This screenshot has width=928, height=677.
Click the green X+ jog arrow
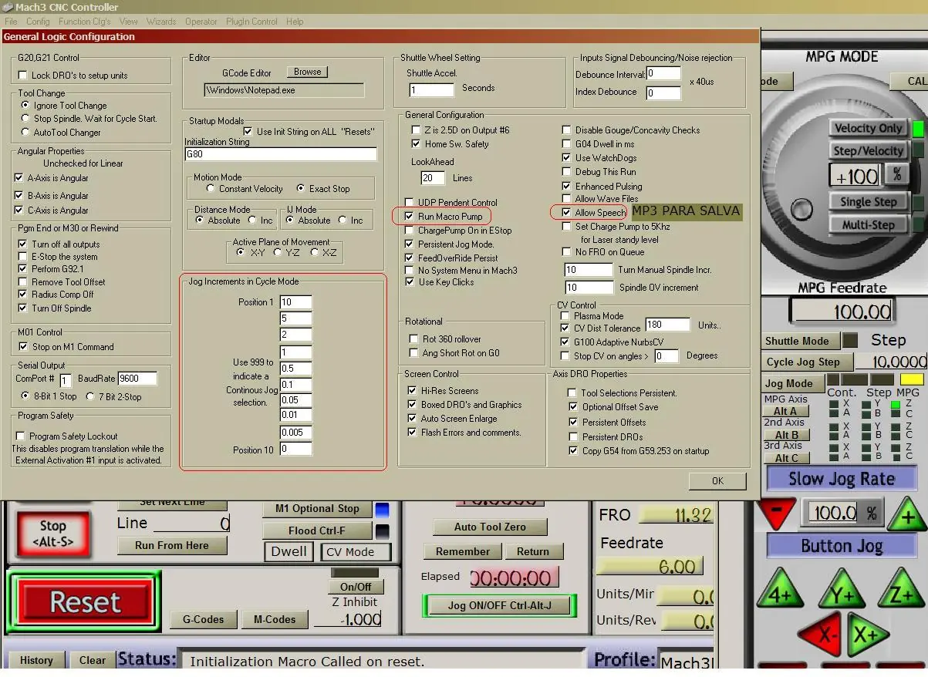867,635
